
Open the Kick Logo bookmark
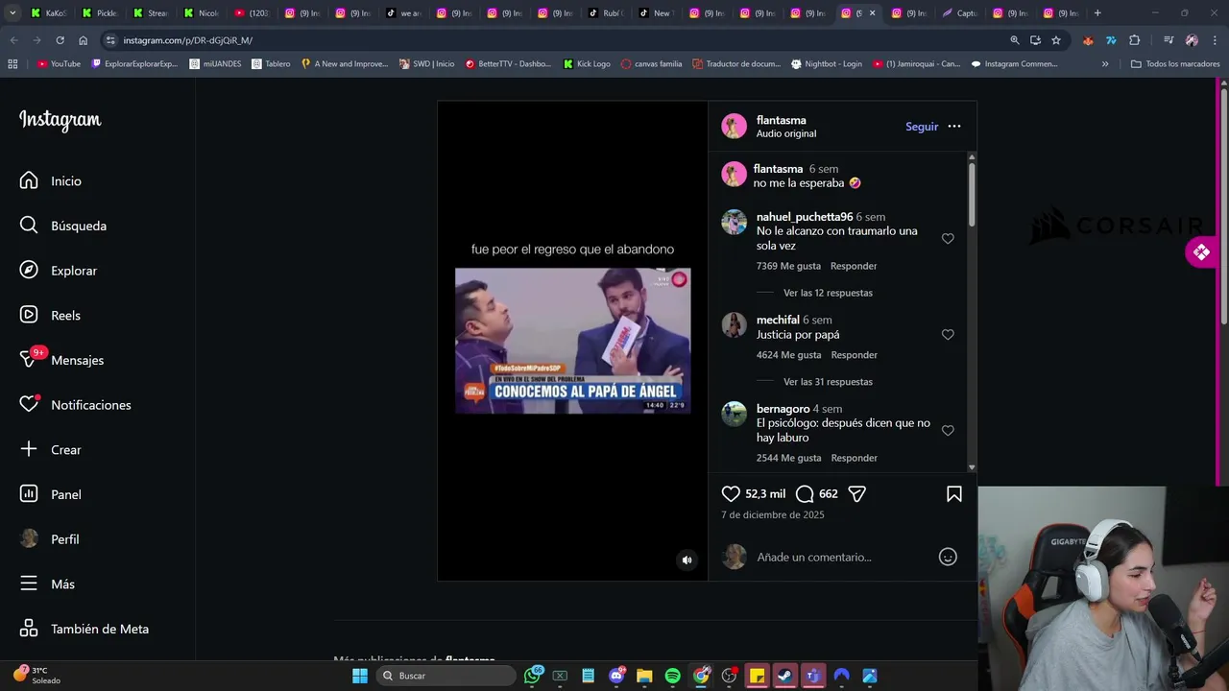587,64
